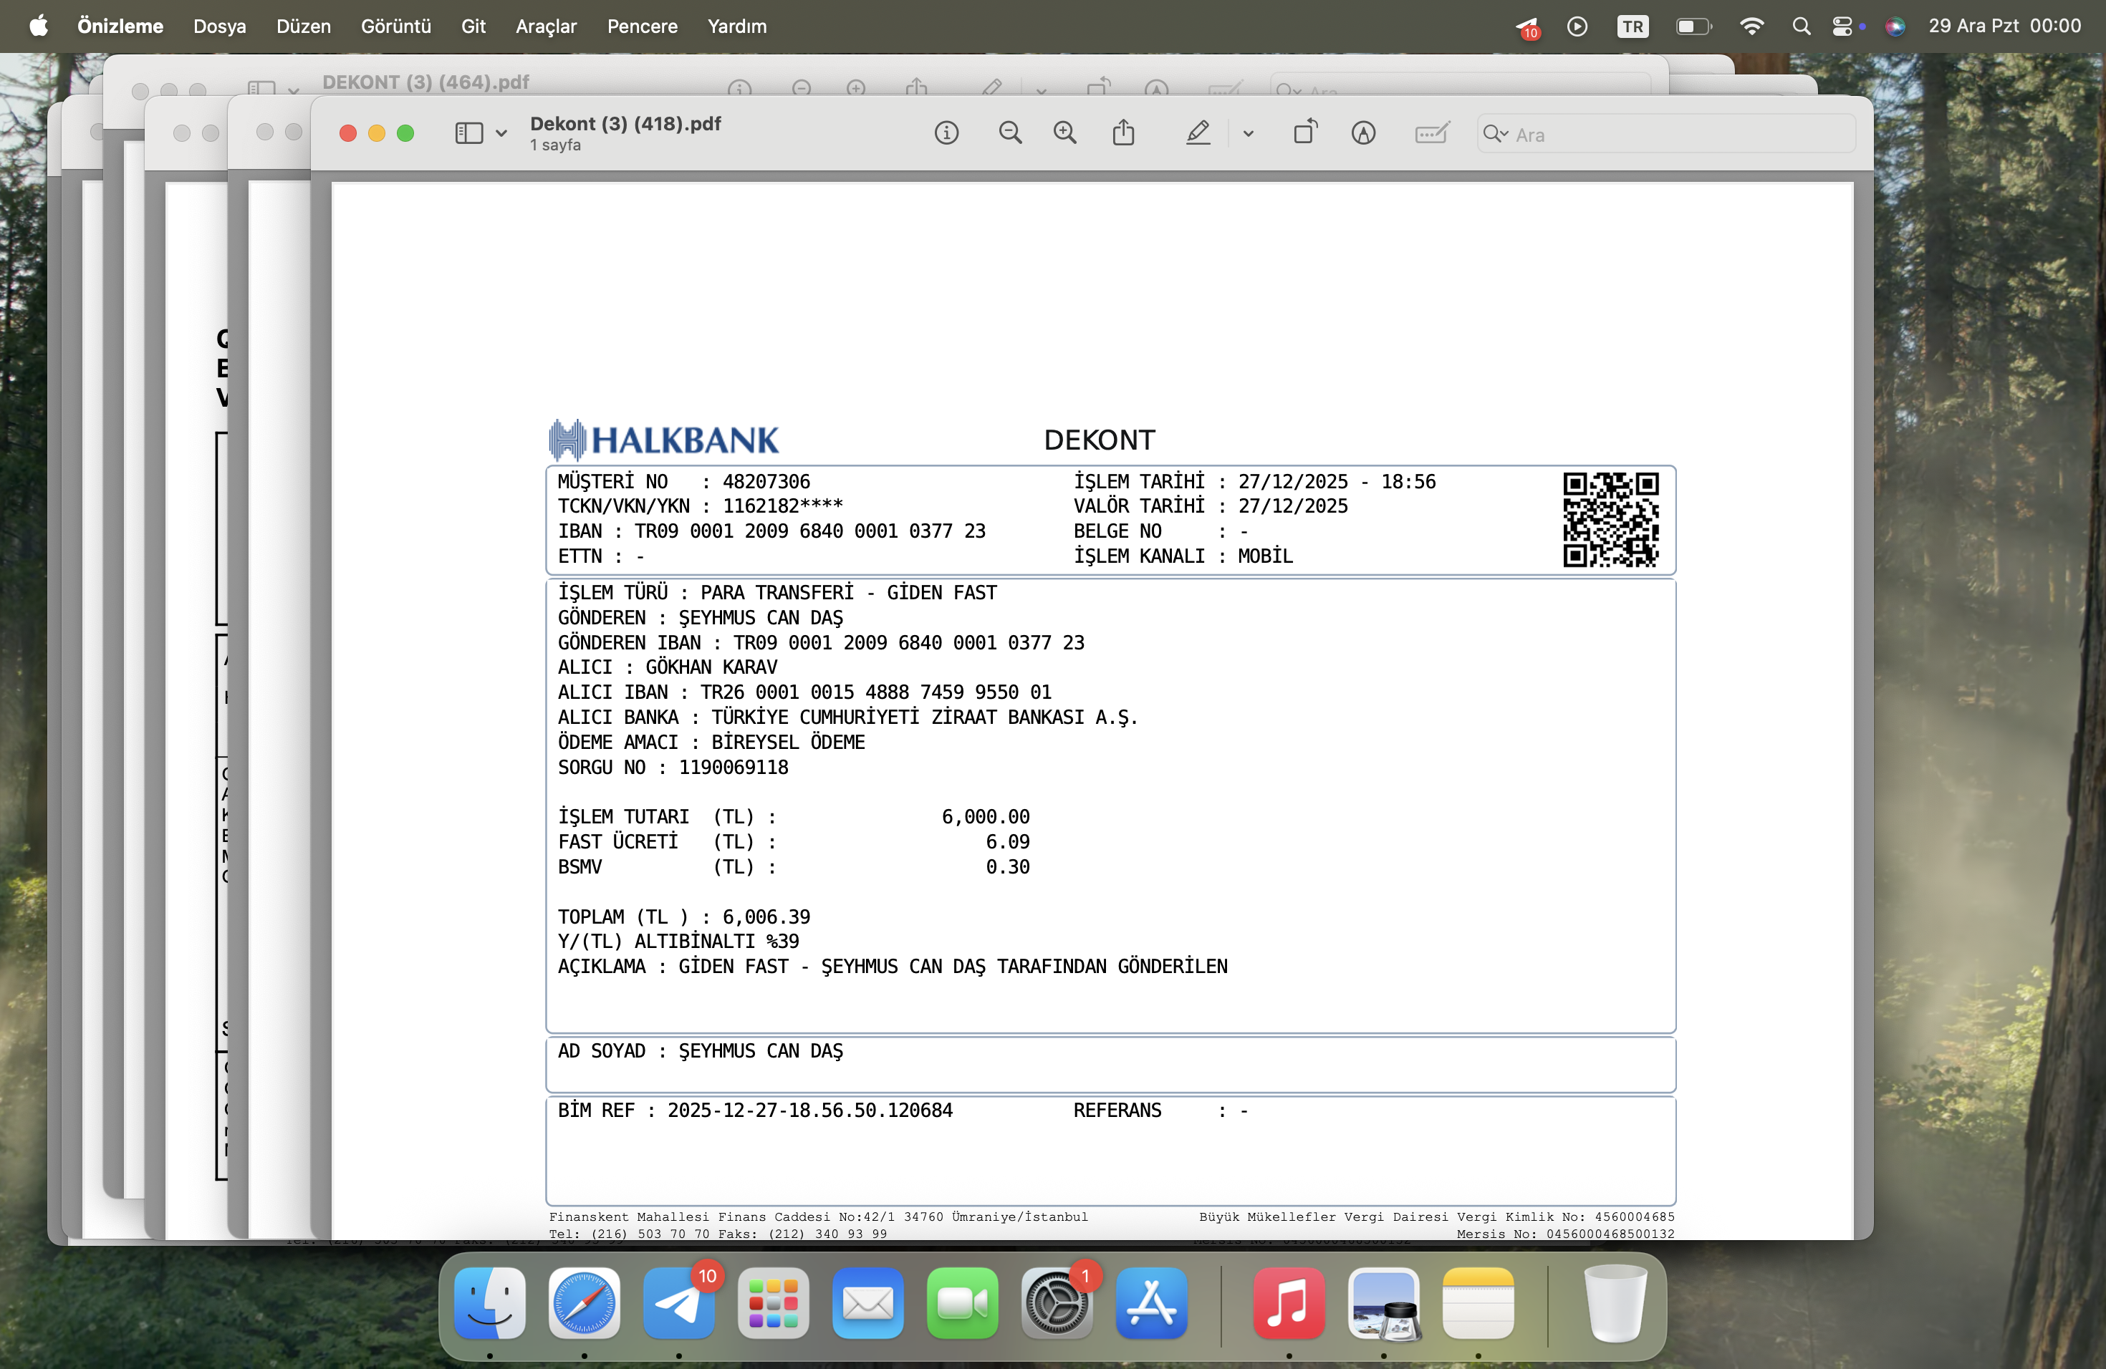Expand the sidebar view options chevron

tap(501, 135)
